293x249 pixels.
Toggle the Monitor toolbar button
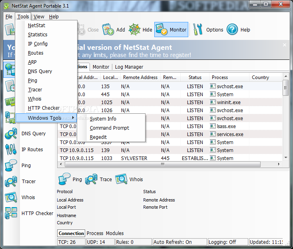[171, 30]
